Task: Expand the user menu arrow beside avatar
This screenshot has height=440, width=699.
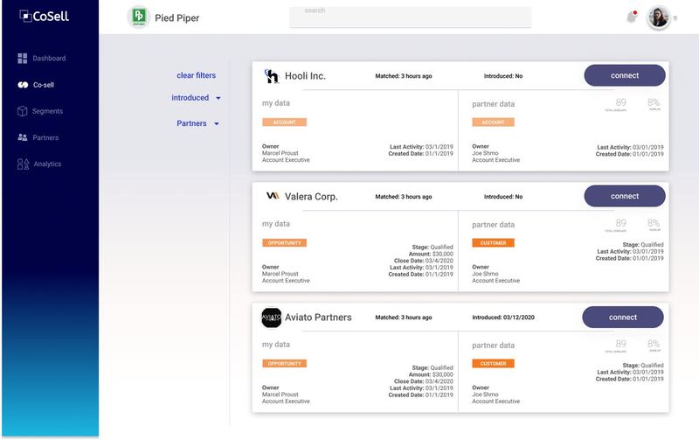Action: [x=675, y=18]
